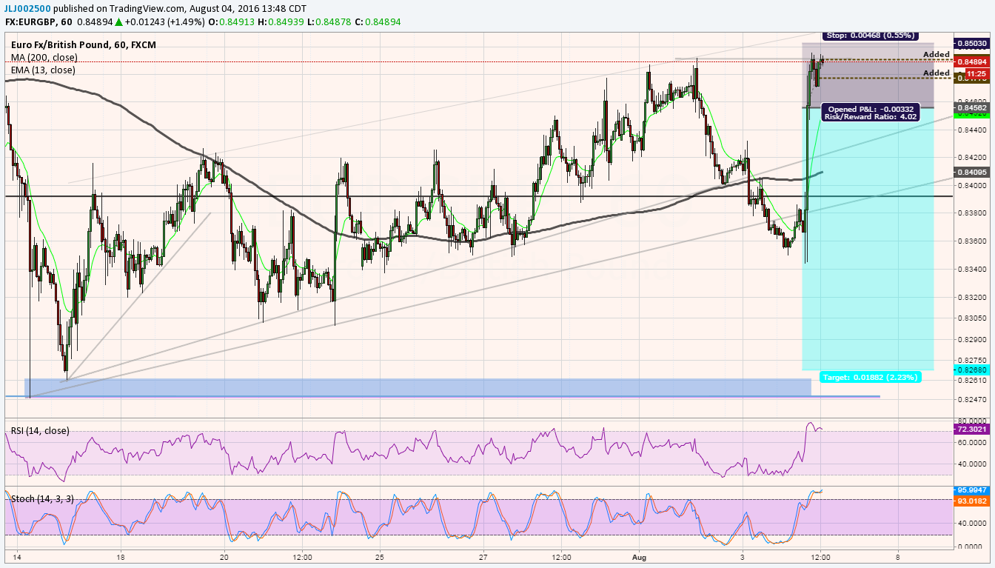The image size is (995, 568).
Task: Click the Stop: 0.00468 (0.55%) label
Action: (871, 35)
